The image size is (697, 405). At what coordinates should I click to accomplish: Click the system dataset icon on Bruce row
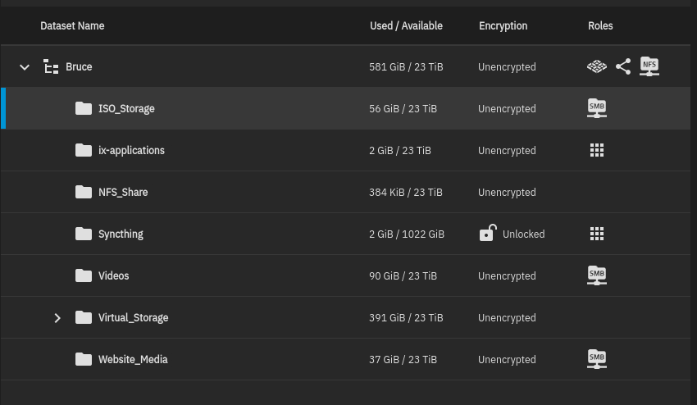click(x=596, y=66)
